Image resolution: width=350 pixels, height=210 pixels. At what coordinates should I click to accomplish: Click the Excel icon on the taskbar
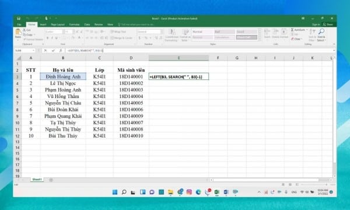point(217,192)
